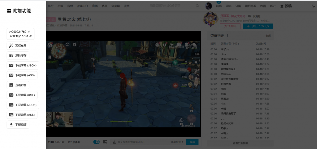This screenshot has height=149, width=317.
Task: Download danmaku via 下载弹幕 (ASS)
Action: click(22, 115)
